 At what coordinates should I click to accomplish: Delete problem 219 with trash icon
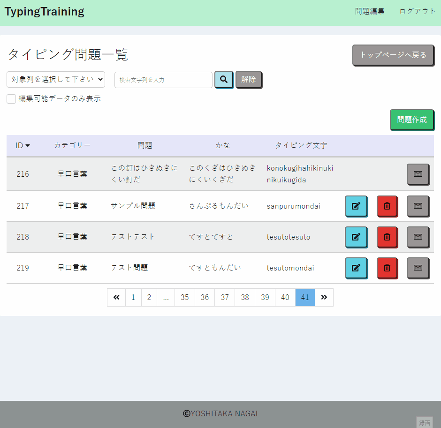tap(387, 268)
